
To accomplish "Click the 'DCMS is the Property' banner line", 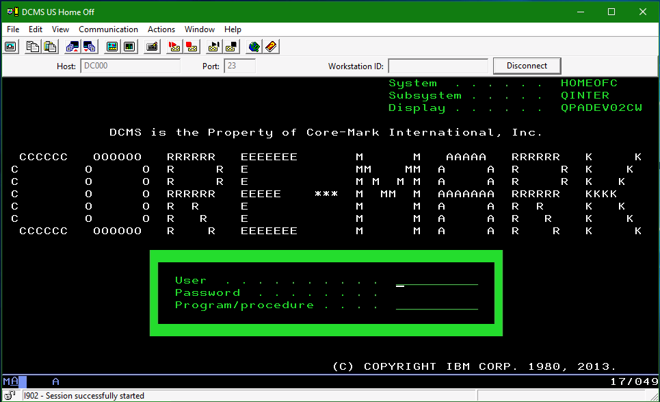I will pos(326,132).
